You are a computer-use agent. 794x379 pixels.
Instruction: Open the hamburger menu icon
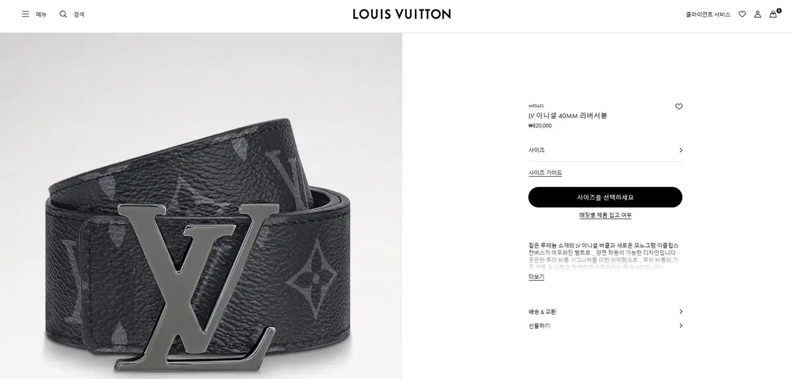coord(25,14)
